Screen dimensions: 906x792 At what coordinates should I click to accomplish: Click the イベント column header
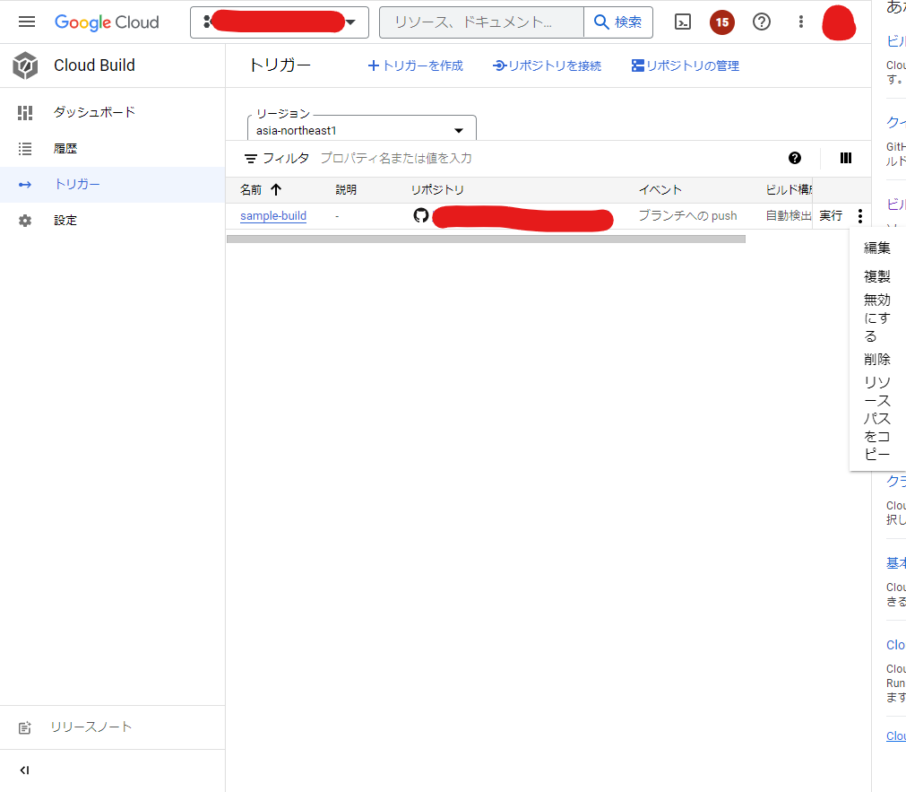coord(660,190)
